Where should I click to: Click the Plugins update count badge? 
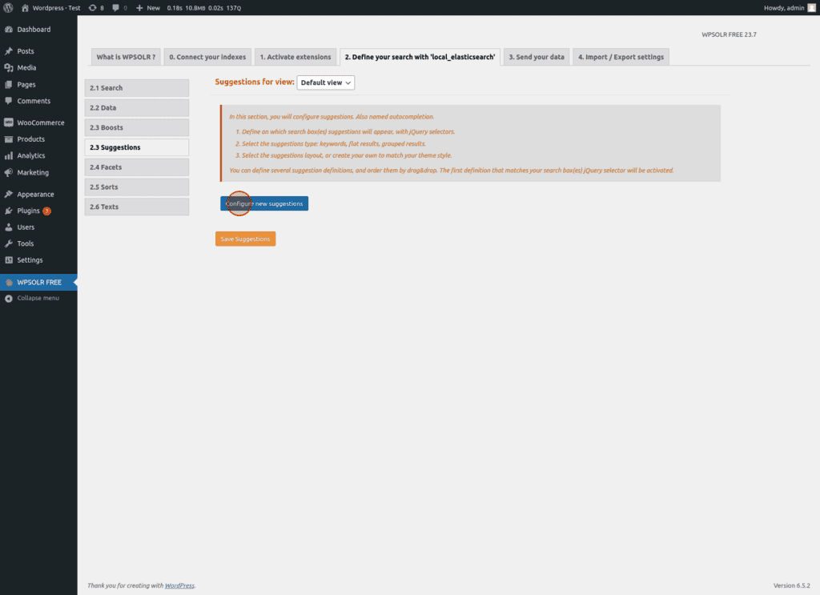click(46, 211)
